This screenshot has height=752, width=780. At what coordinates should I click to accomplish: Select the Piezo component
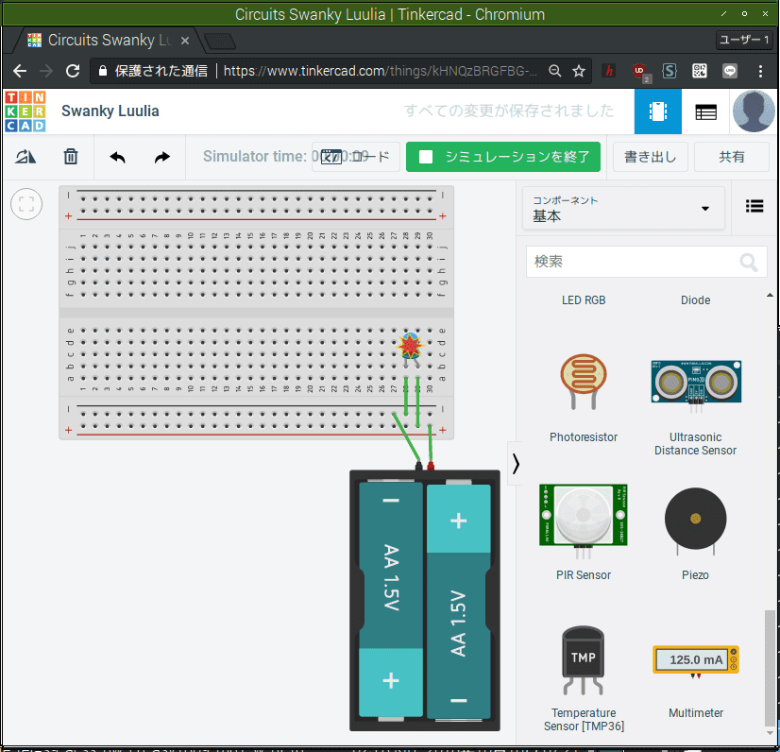[x=695, y=533]
